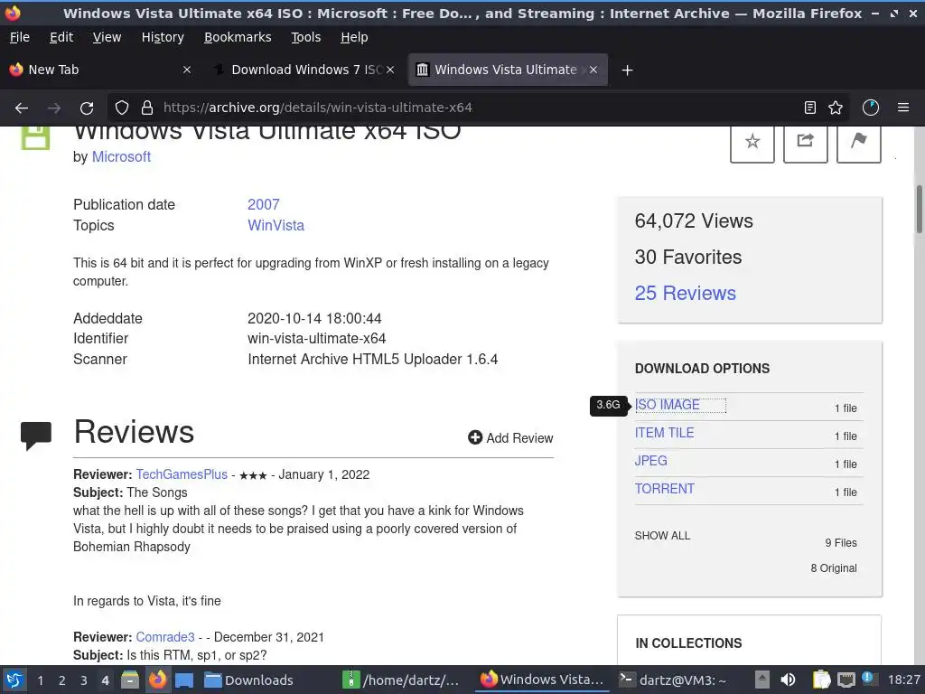Click the 8 Original count text
The width and height of the screenshot is (925, 694).
834,568
